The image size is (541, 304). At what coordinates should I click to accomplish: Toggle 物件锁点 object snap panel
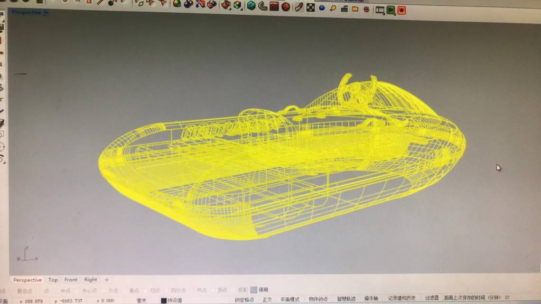[x=318, y=299]
